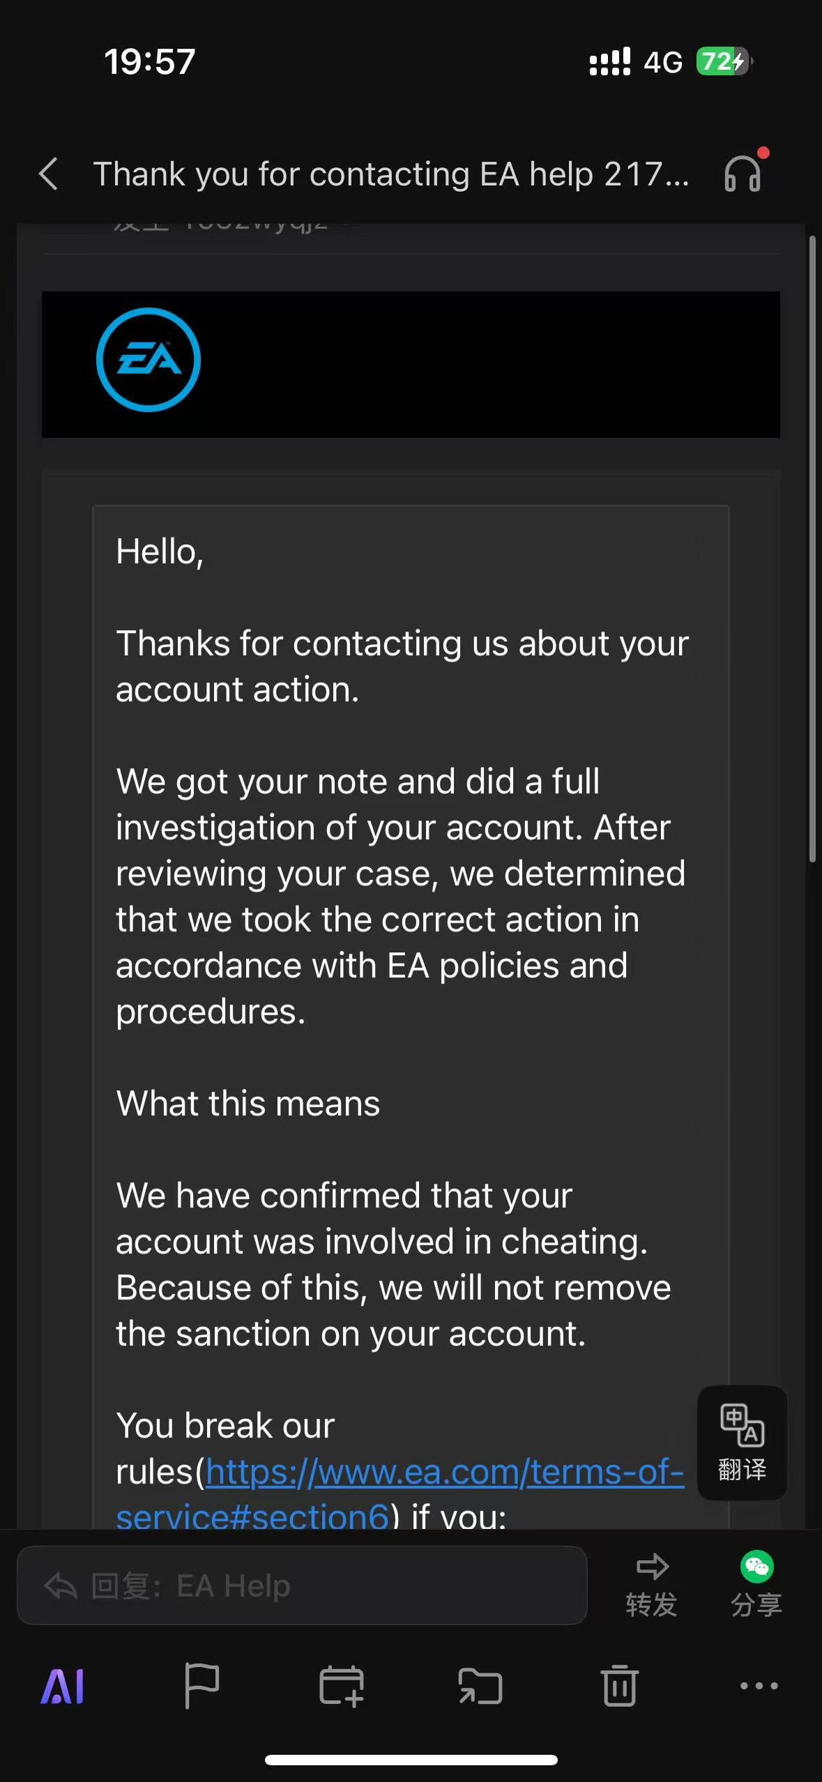
Task: Open the headset support icon
Action: [x=743, y=173]
